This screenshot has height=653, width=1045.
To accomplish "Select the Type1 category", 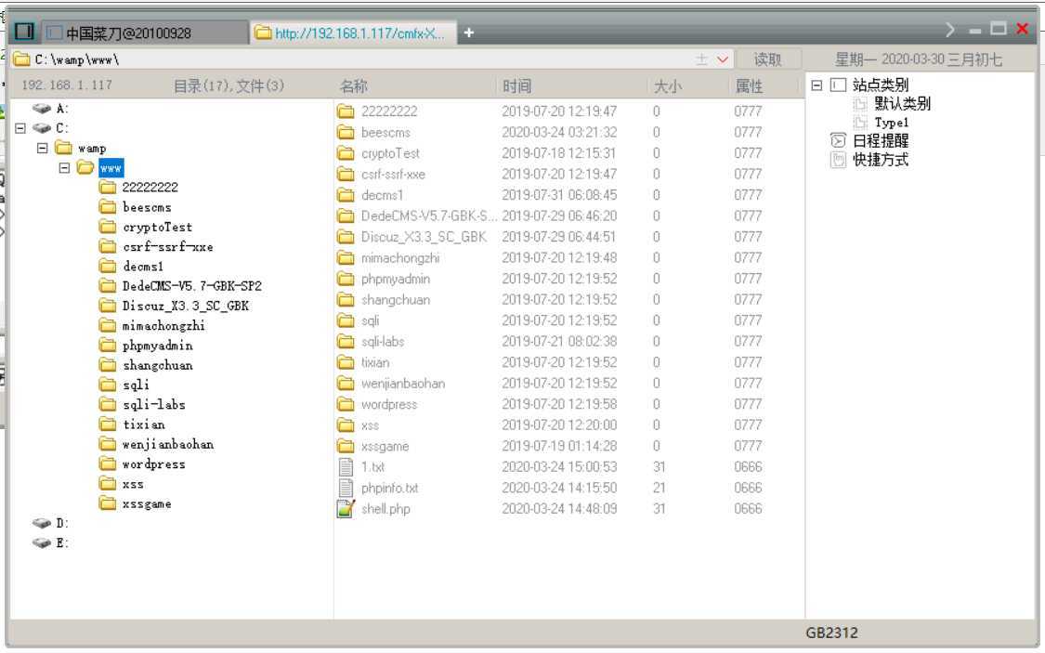I will 891,123.
